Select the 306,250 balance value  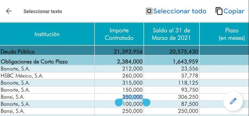click(188, 97)
